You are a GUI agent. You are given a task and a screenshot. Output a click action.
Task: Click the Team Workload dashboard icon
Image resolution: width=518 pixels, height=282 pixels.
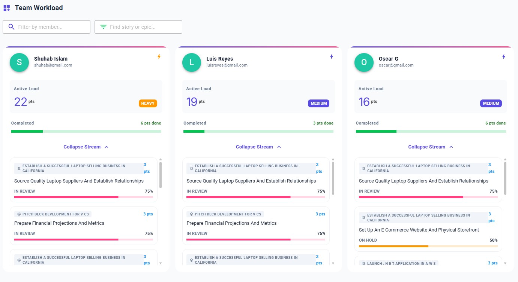point(6,8)
